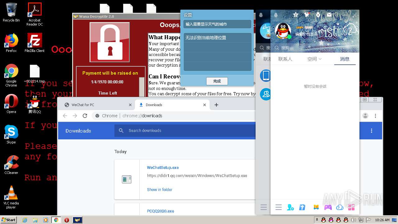The image size is (398, 224).
Task: Open the QQ mailbox envelope icon
Action: 329,15
